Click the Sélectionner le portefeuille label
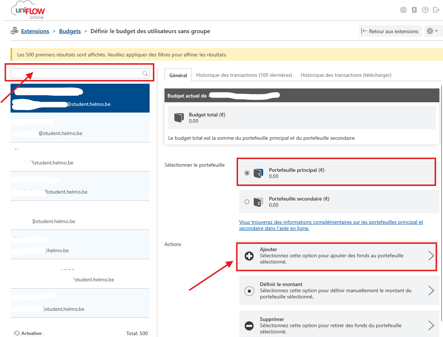This screenshot has height=337, width=443. [x=195, y=165]
